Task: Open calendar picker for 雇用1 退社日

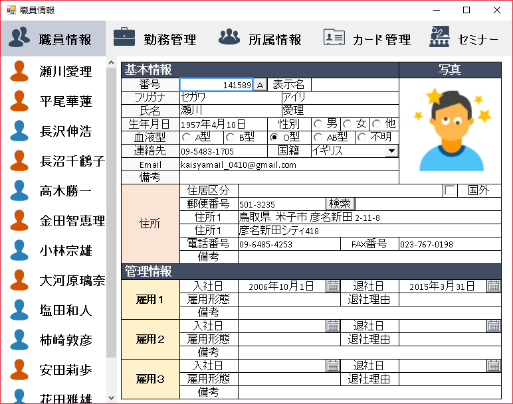Action: (494, 286)
